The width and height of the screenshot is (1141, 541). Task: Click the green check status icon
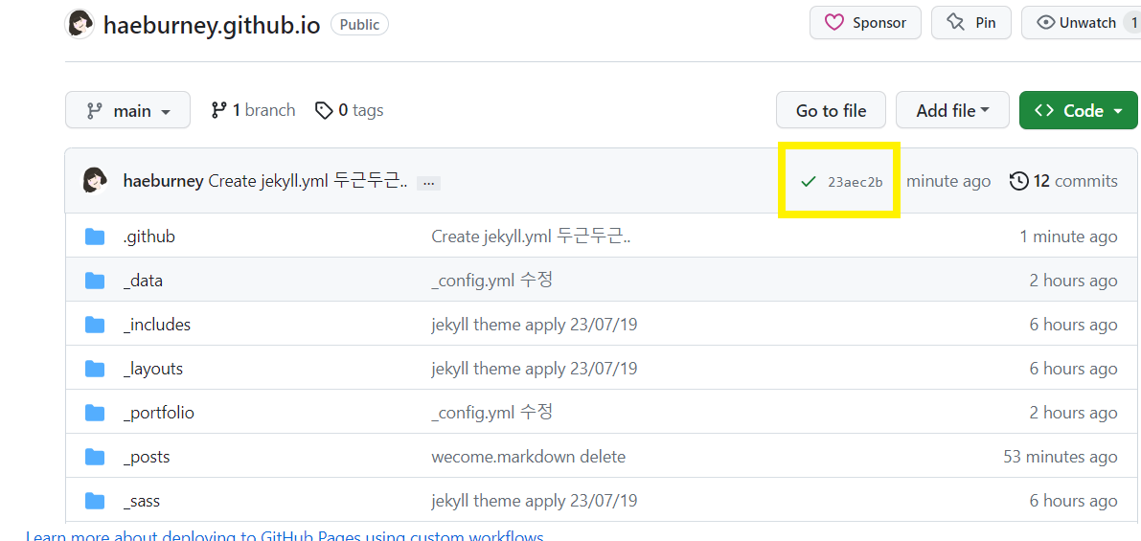coord(808,181)
